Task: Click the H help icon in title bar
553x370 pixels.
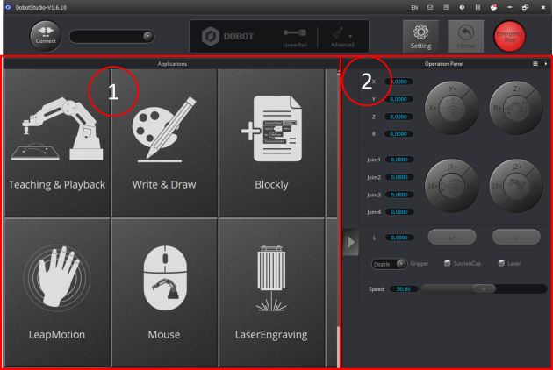Action: (478, 7)
